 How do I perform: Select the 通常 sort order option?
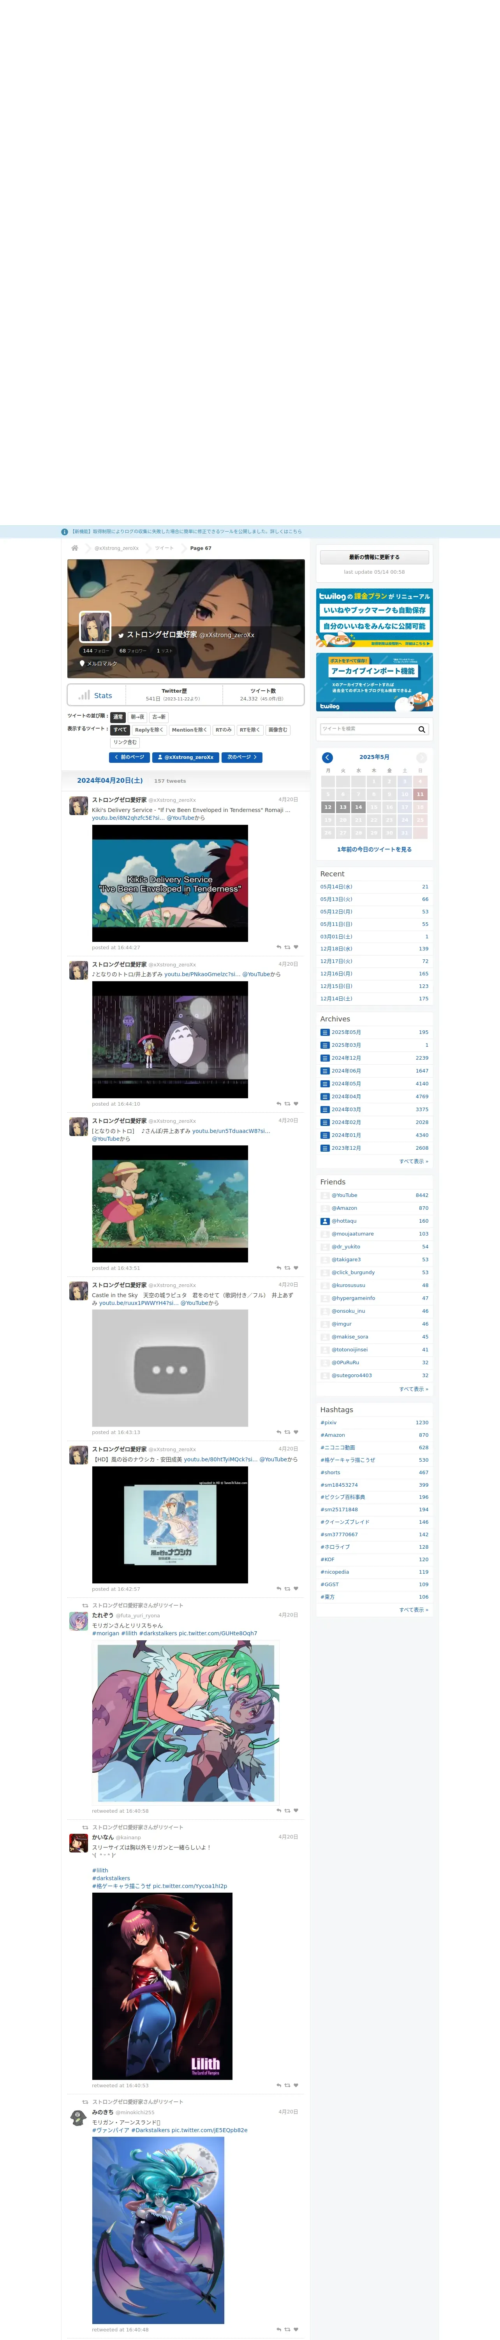(118, 717)
